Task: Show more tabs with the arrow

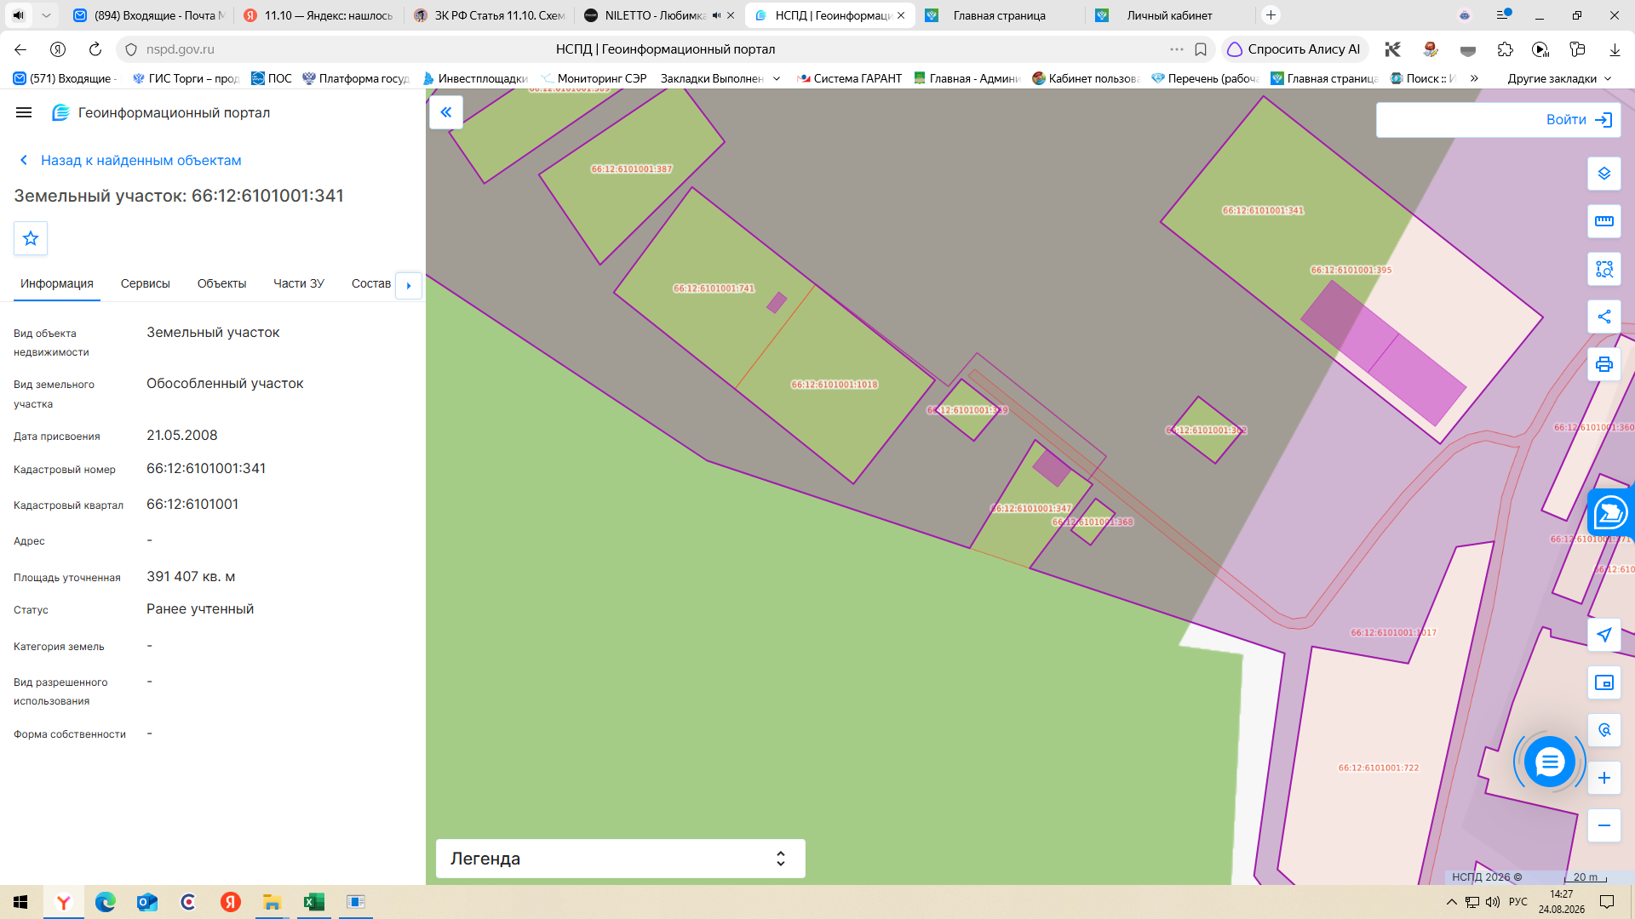Action: pos(409,285)
